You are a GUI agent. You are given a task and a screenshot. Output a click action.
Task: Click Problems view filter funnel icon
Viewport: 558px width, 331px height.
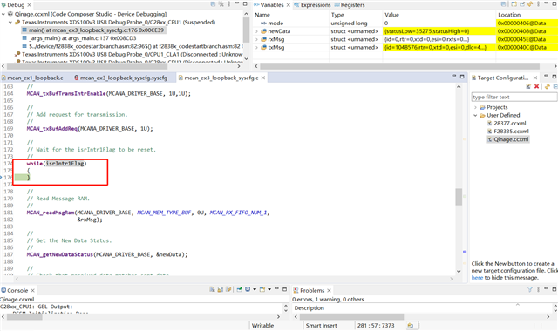pos(530,290)
